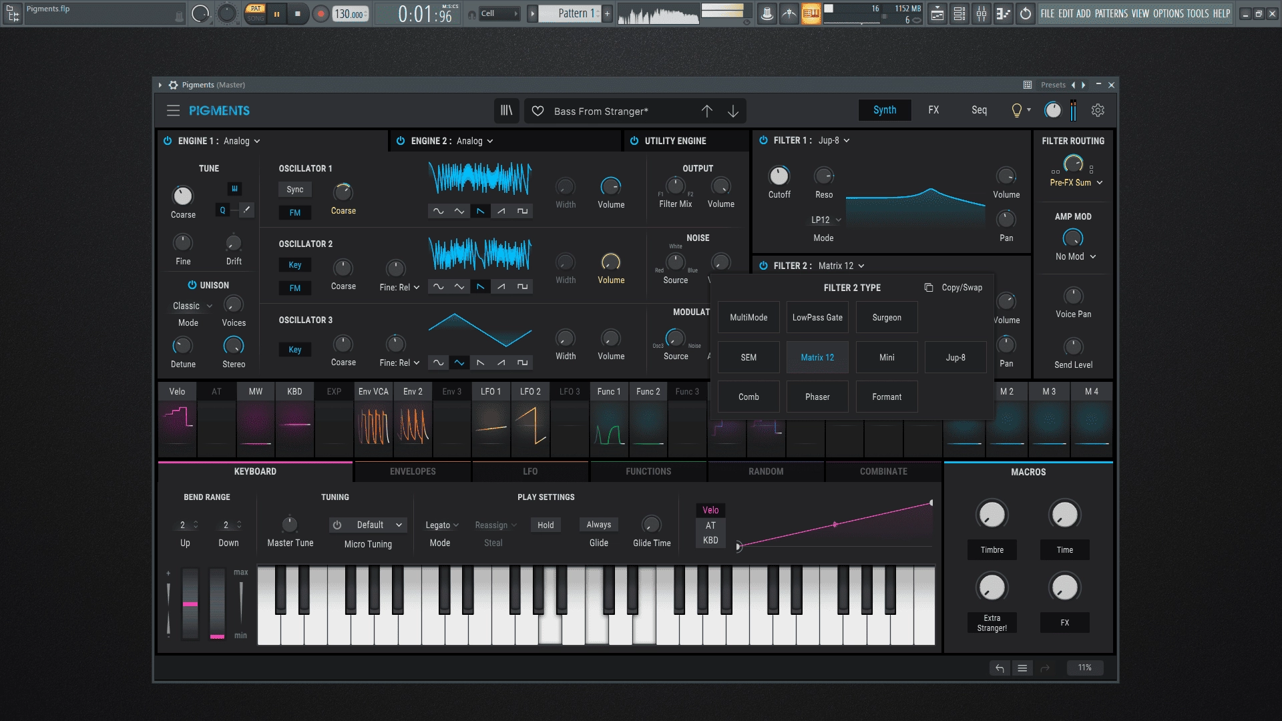The width and height of the screenshot is (1282, 721).
Task: Choose MultiMode filter type
Action: coord(749,318)
